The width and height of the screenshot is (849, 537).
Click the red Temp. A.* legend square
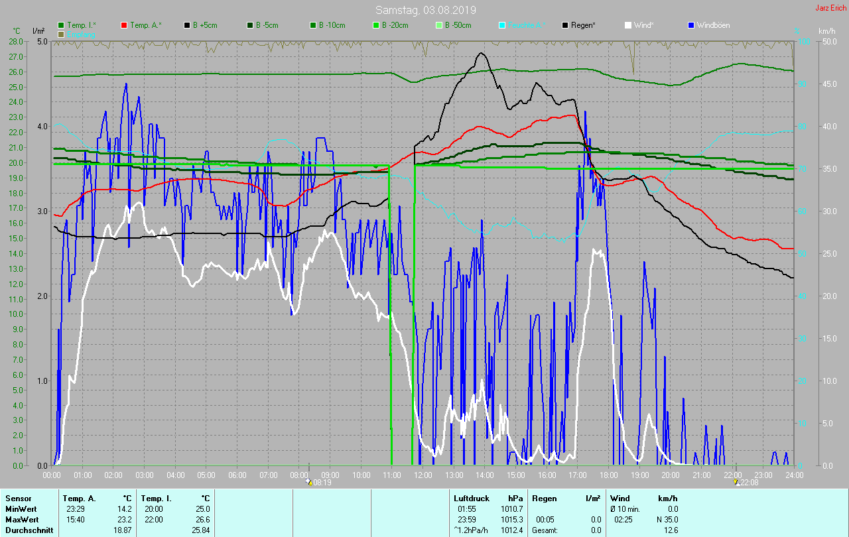124,25
